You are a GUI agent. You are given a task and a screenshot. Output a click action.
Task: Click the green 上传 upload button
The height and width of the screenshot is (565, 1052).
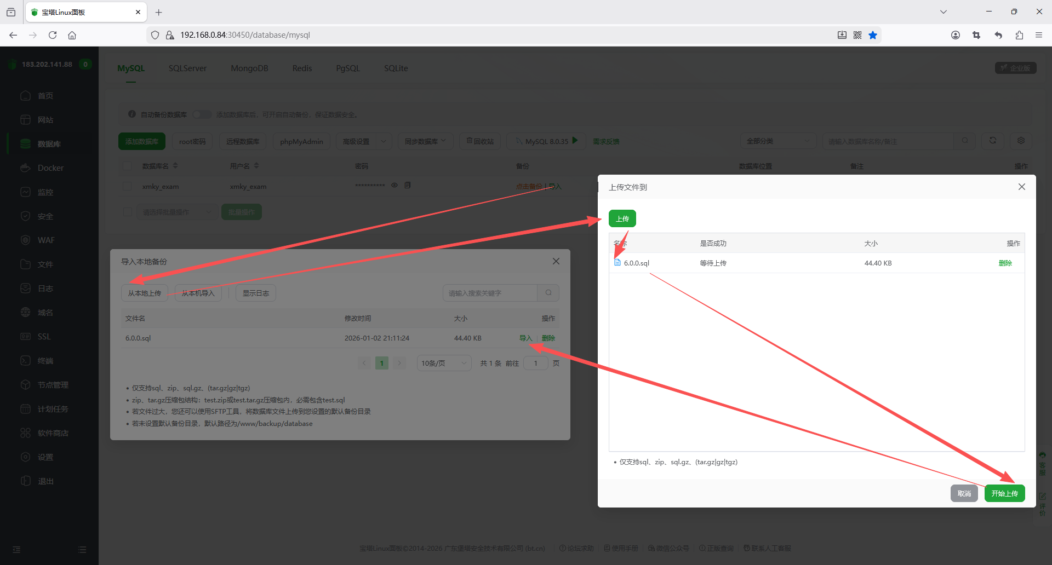point(622,218)
